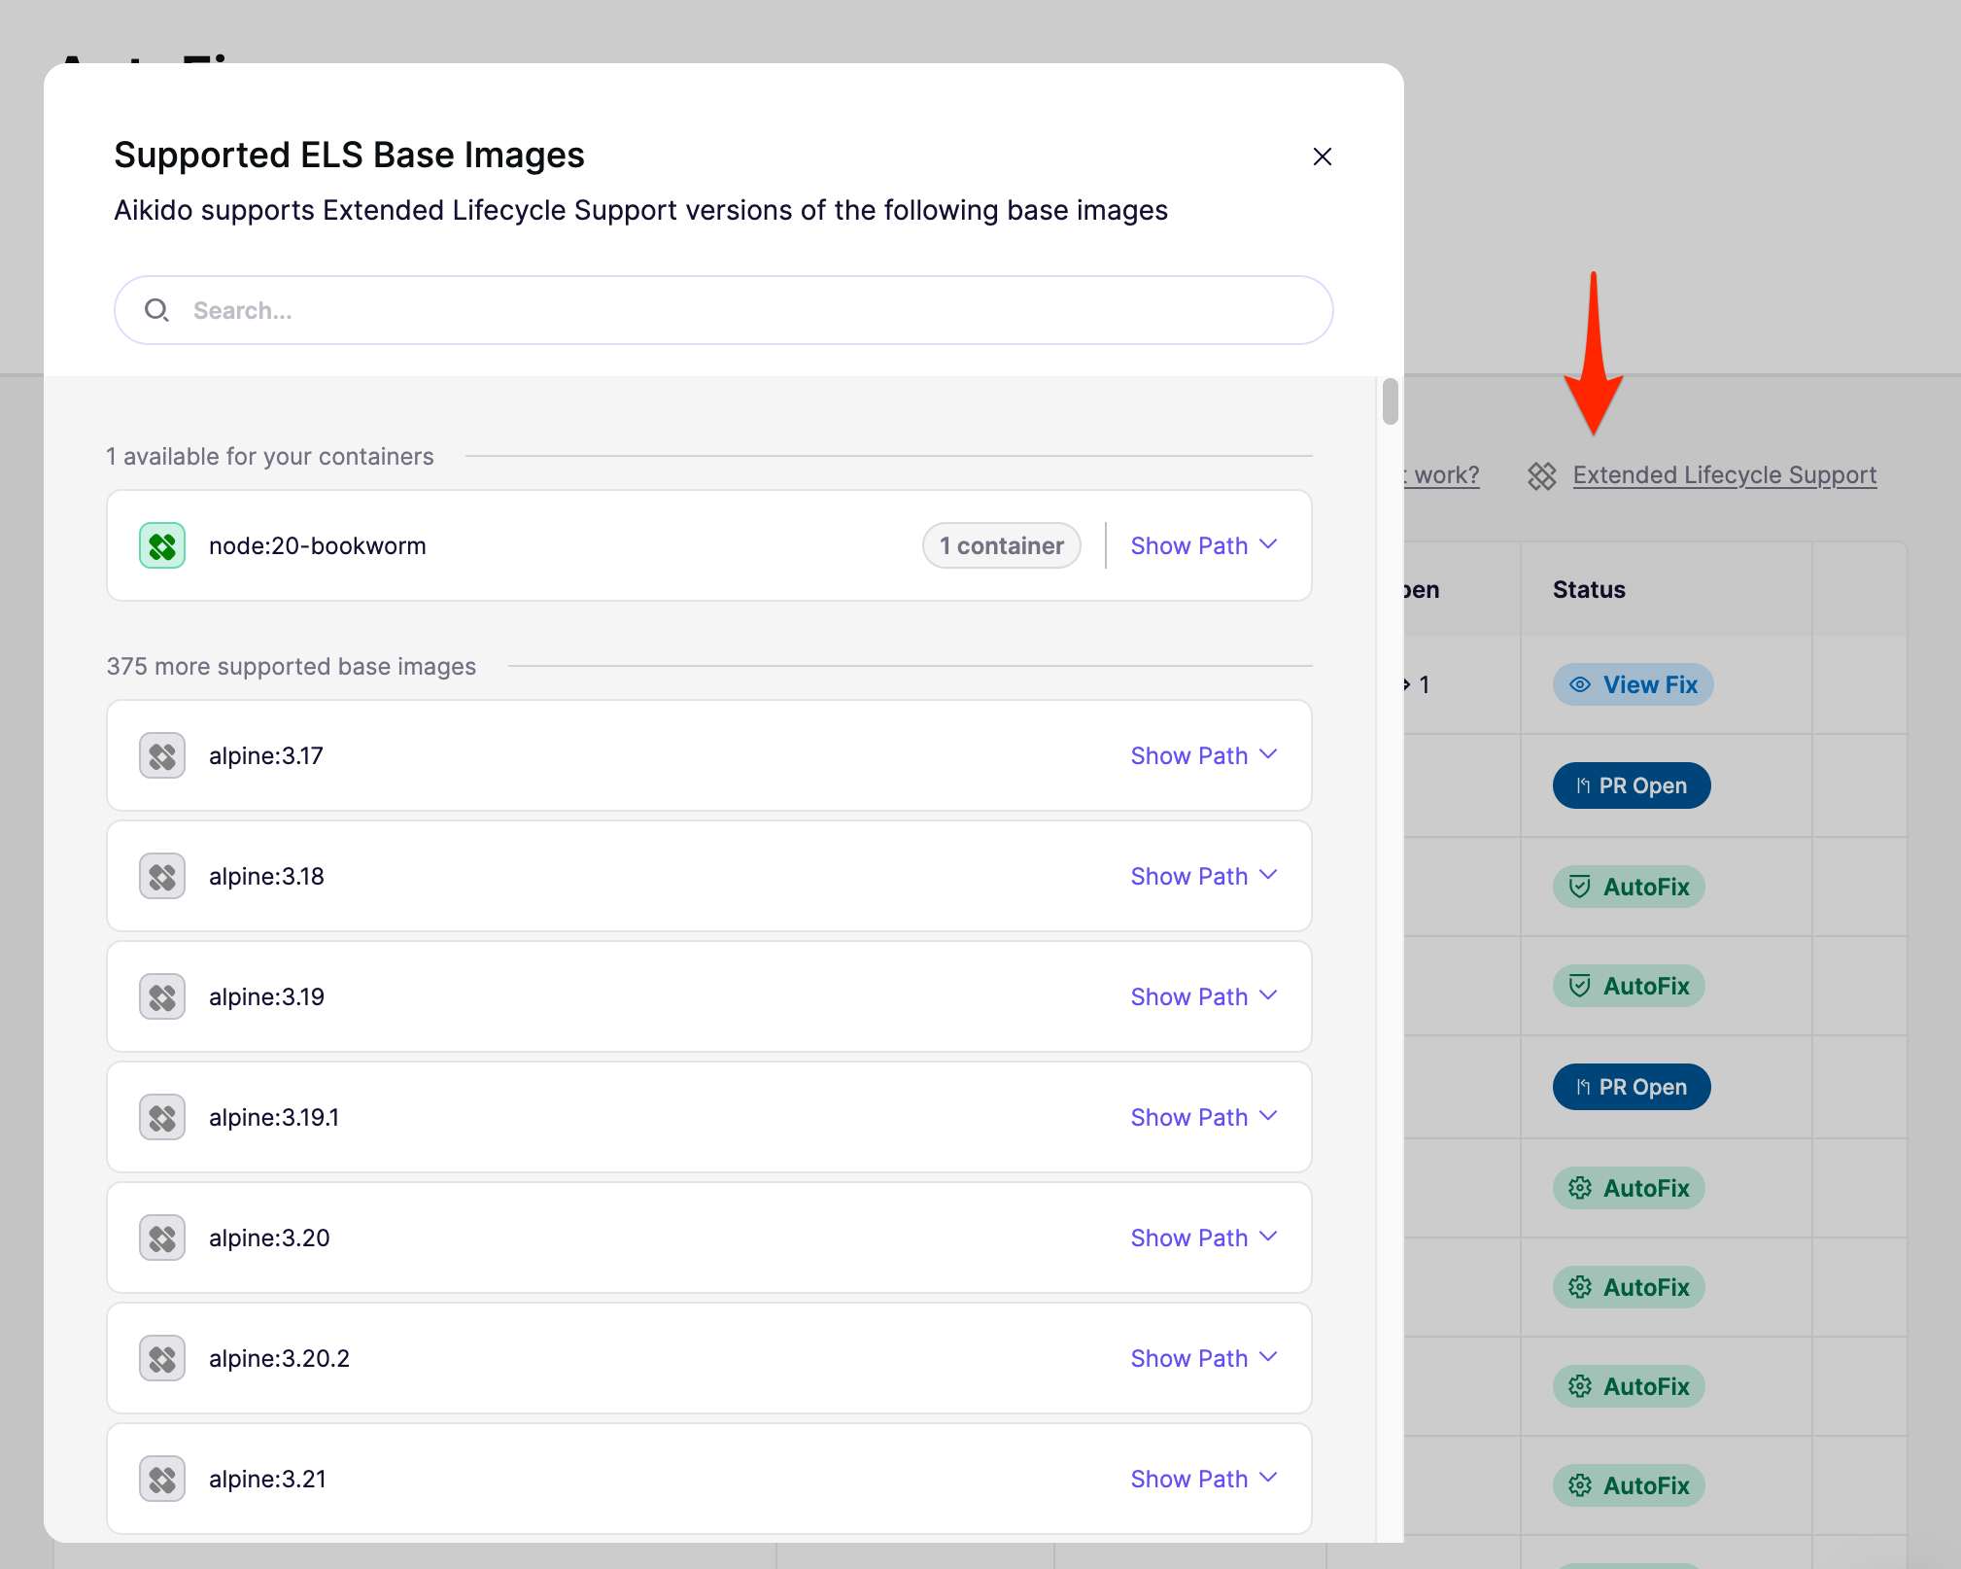Expand Show Path for alpine:3.19.1

click(1204, 1117)
